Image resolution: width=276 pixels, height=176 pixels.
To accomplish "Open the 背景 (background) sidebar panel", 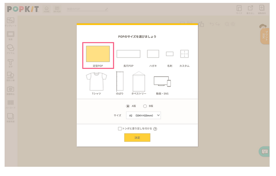I will coord(11,36).
